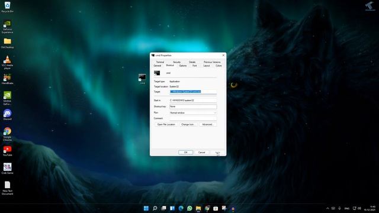This screenshot has width=379, height=213.
Task: Click Open File Location button
Action: [166, 124]
